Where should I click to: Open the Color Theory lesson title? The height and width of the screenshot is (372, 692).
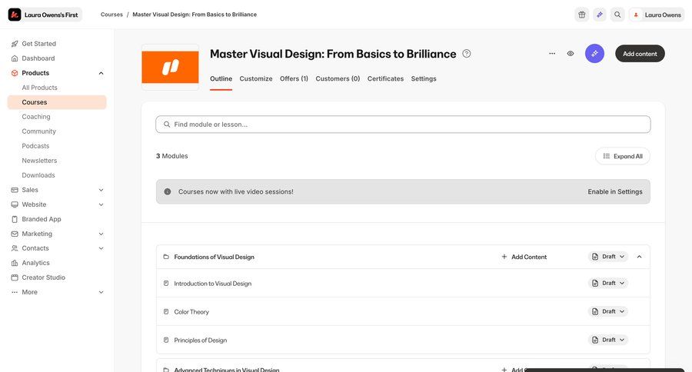(191, 311)
